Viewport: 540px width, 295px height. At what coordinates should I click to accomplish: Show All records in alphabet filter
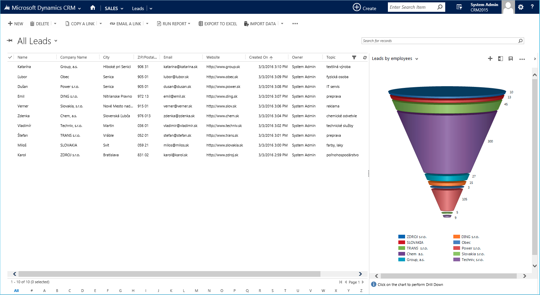pos(16,291)
